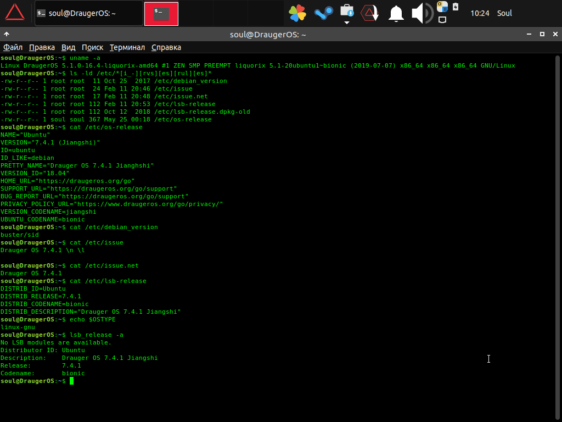Click the output 'Drauger OS 7.4.1 \n \l'
562x422 pixels.
tap(43, 250)
